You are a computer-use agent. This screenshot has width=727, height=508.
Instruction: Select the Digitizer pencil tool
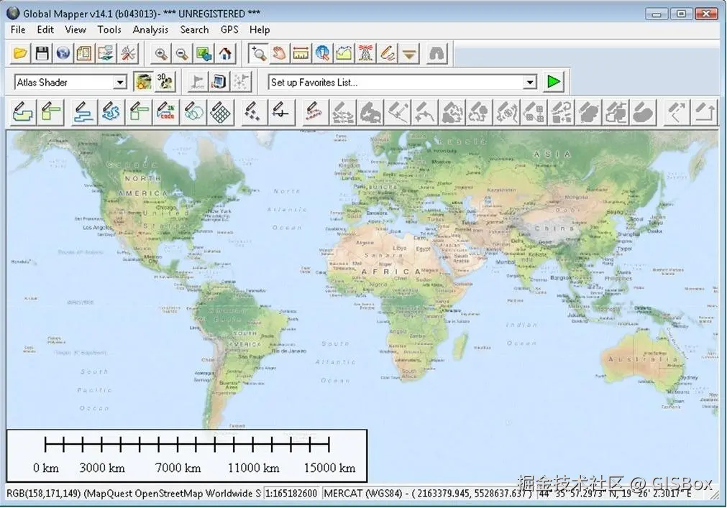coord(387,54)
